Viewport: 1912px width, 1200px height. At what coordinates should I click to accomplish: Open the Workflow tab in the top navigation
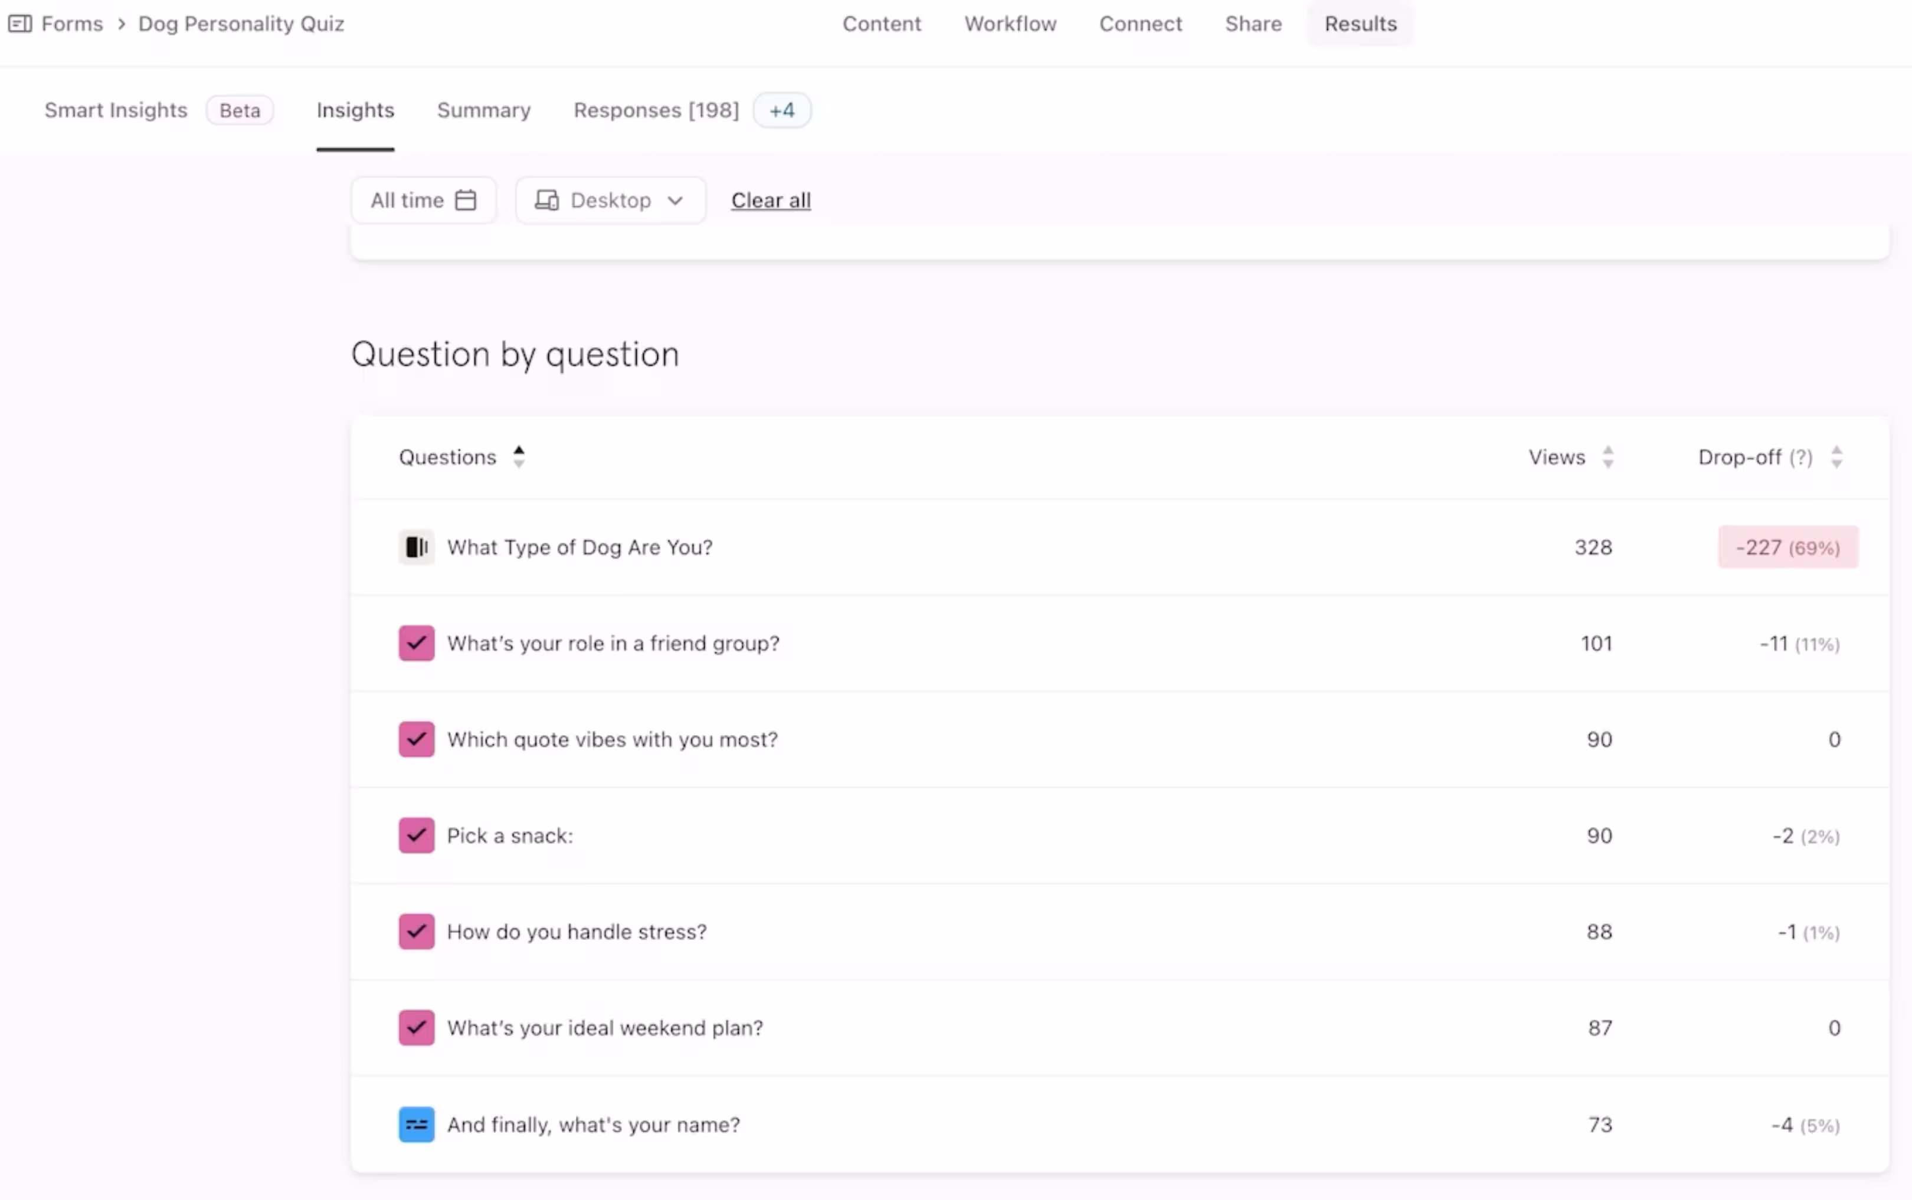click(1010, 24)
